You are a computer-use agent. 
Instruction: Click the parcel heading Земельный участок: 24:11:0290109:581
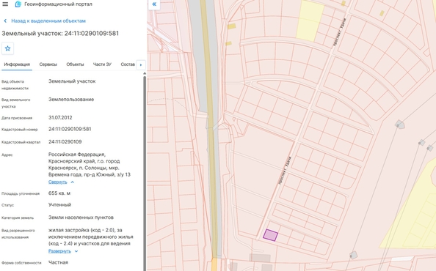(x=60, y=33)
